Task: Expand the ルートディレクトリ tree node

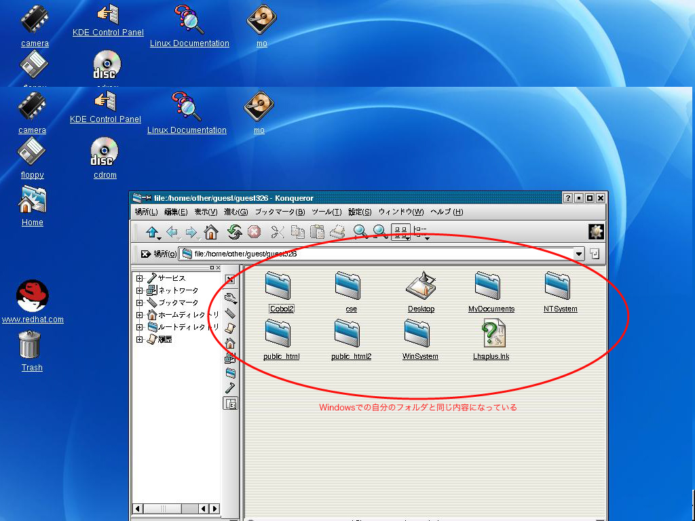Action: pyautogui.click(x=140, y=327)
